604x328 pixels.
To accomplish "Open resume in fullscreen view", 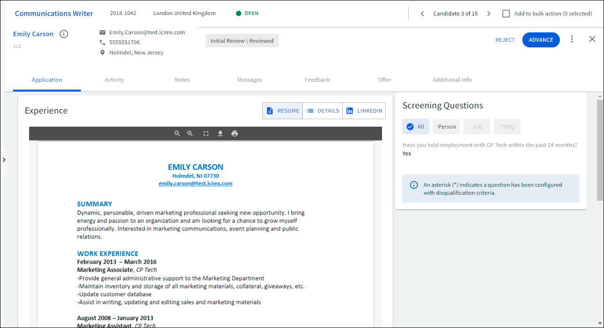I will (x=206, y=134).
